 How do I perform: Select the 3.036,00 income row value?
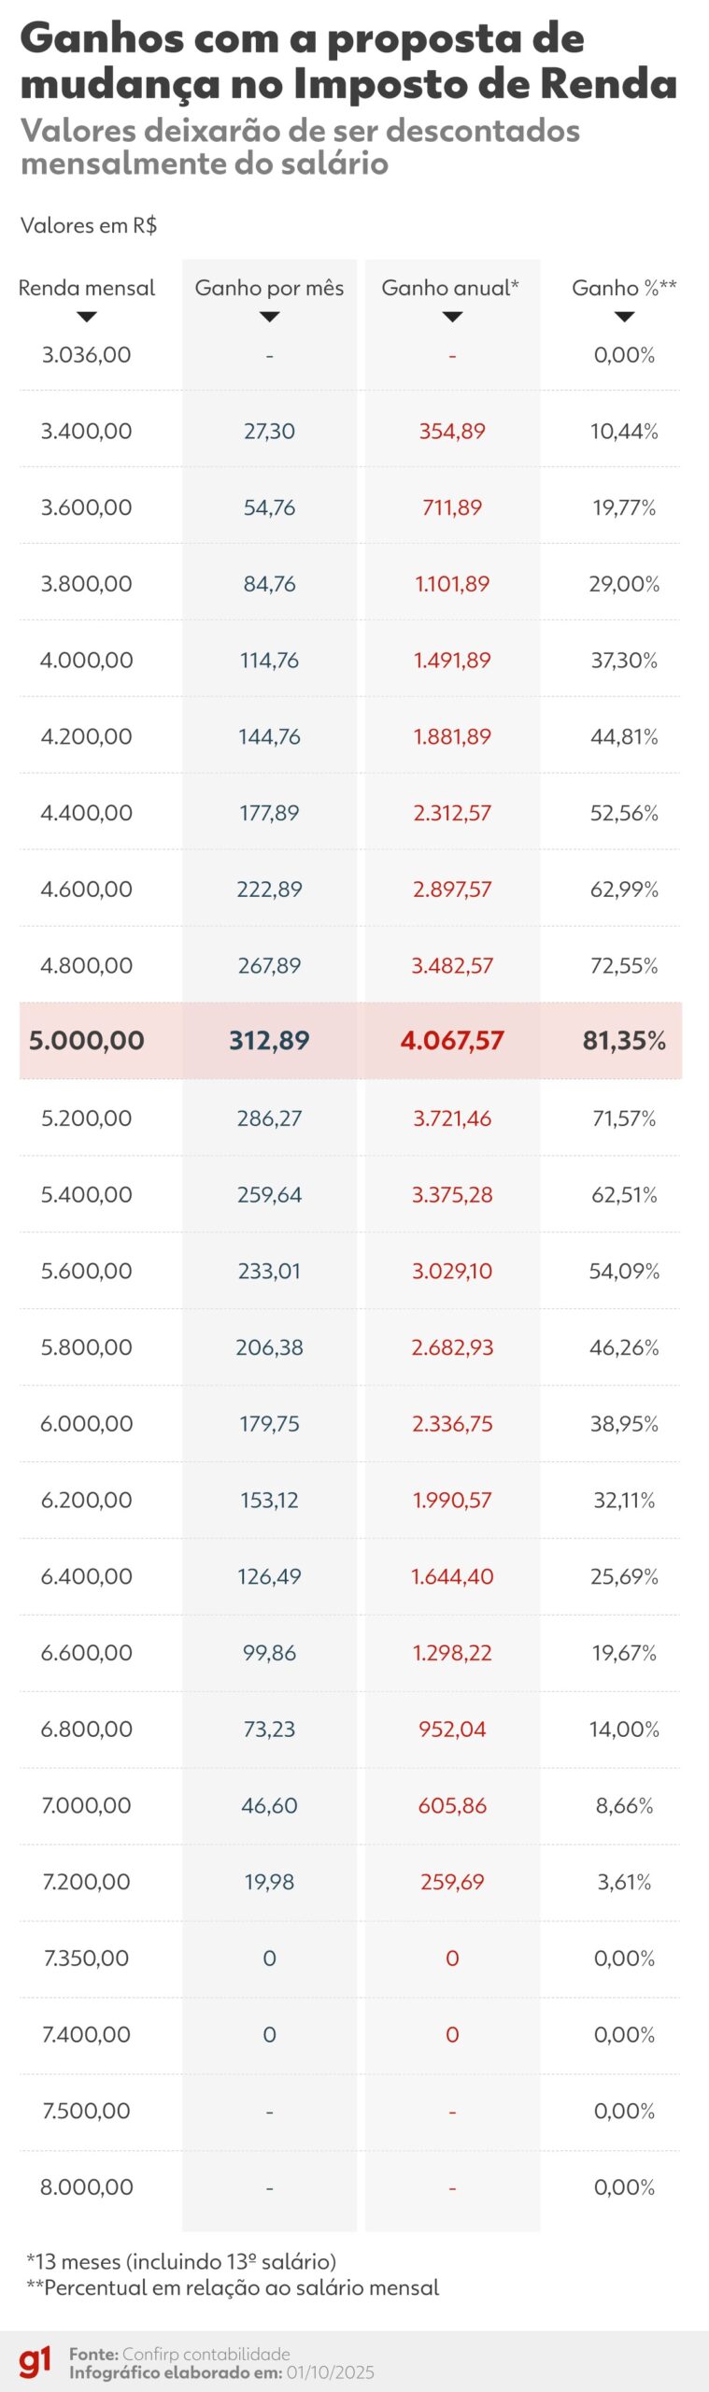87,355
